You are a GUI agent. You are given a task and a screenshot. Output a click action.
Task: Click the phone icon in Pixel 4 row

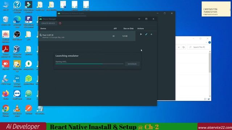click(41, 35)
